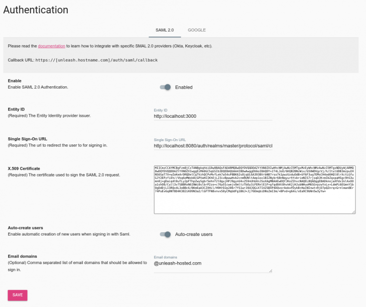Open the documentation link

(51, 46)
